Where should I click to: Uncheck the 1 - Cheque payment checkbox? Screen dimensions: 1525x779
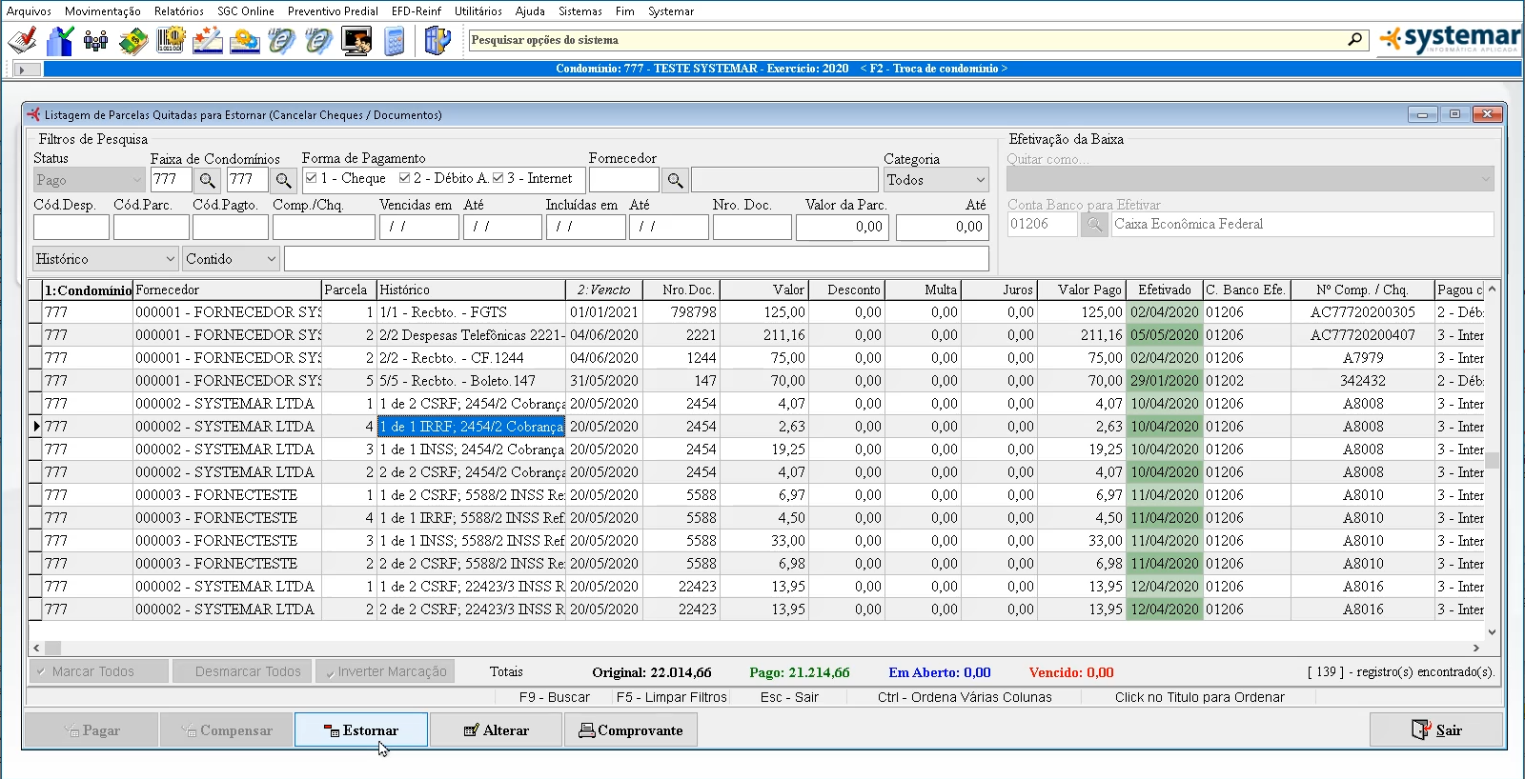[x=311, y=178]
